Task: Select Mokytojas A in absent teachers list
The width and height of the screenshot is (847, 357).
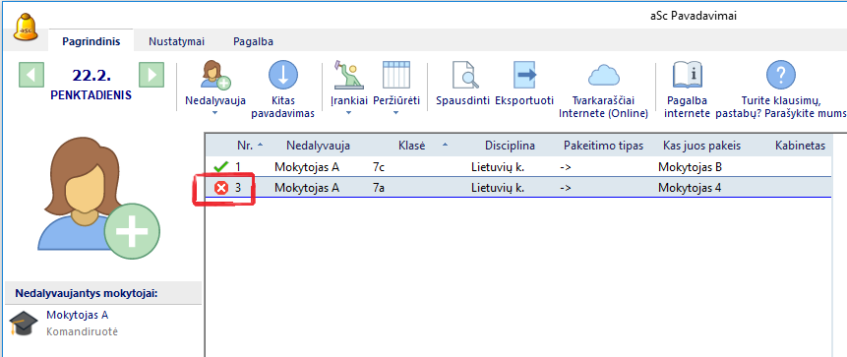Action: click(x=78, y=315)
